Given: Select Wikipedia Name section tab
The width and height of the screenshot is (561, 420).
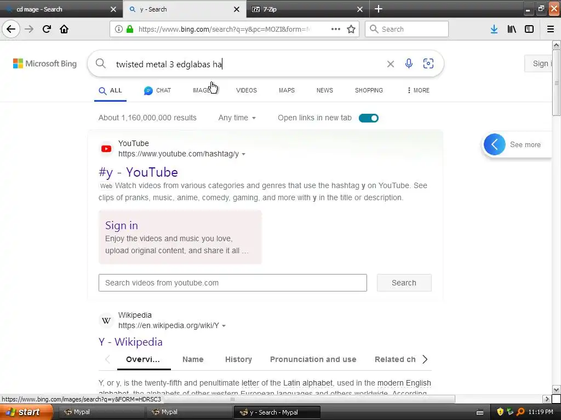Looking at the screenshot, I should 193,359.
